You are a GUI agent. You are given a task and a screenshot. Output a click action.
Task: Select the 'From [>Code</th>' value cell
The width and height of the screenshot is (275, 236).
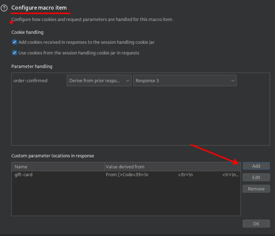pos(172,175)
